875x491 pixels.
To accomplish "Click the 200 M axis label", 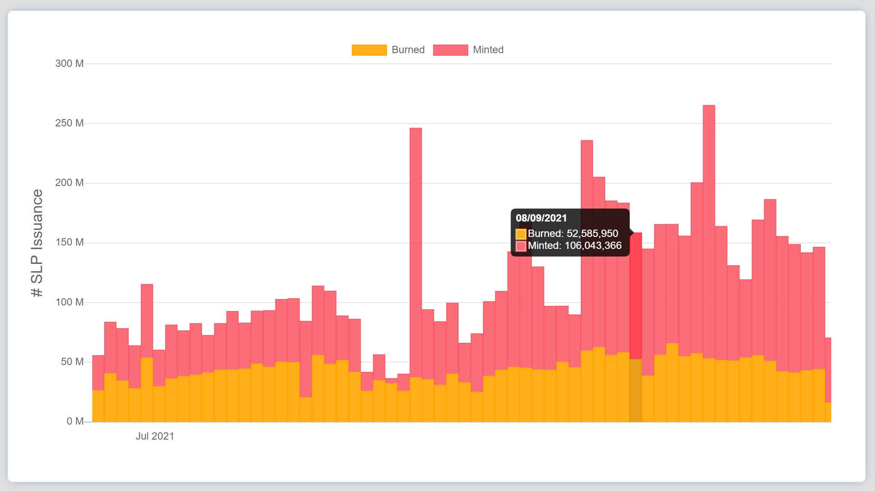I will 69,183.
